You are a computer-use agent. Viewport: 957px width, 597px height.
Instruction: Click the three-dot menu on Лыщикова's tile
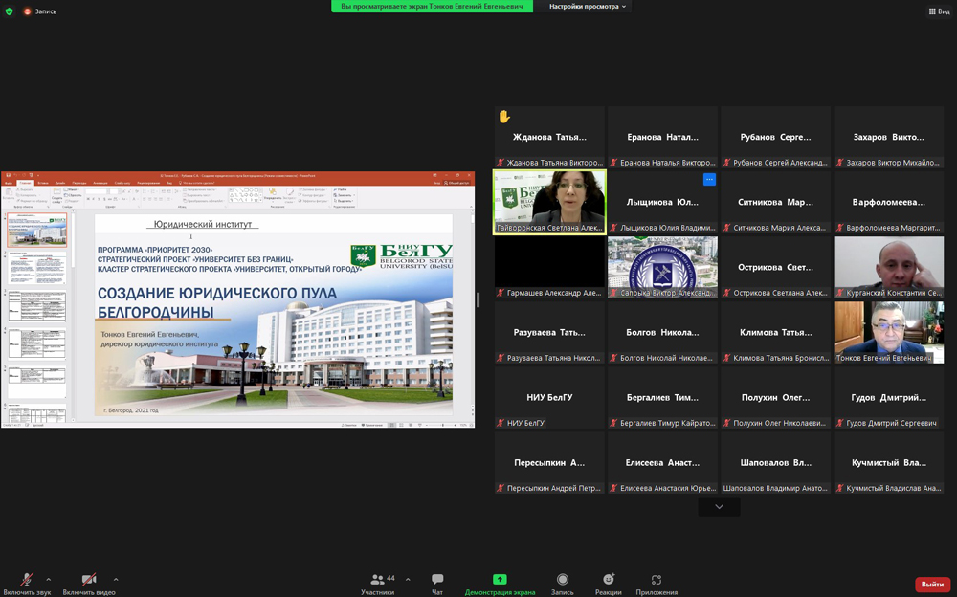coord(709,179)
